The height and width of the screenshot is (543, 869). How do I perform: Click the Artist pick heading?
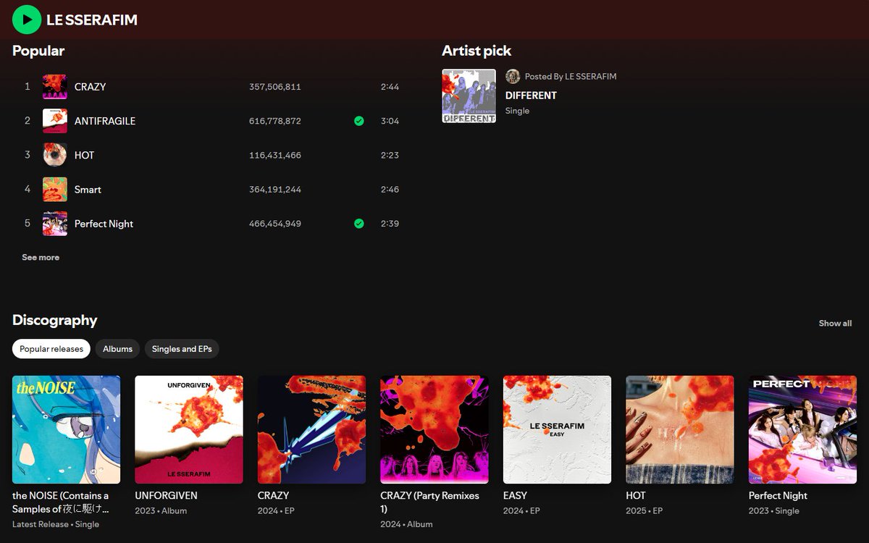point(477,51)
